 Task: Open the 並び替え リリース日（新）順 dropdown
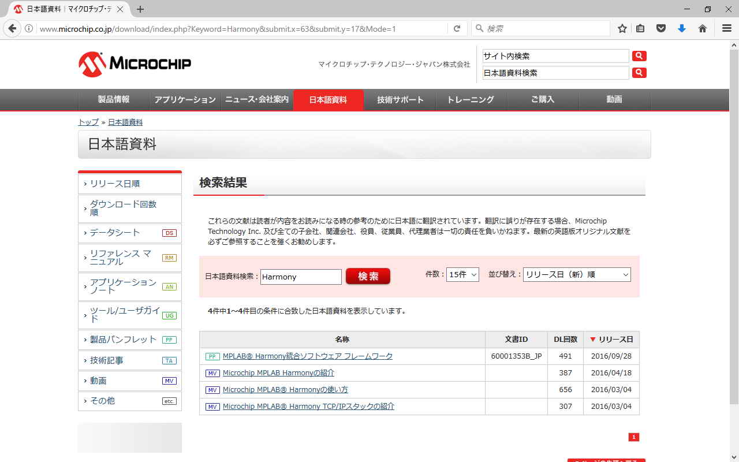coord(577,275)
